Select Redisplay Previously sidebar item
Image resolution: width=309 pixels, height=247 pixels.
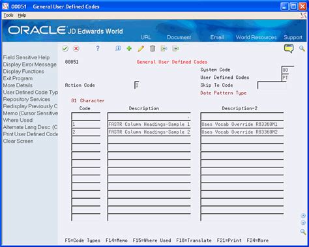coord(30,106)
